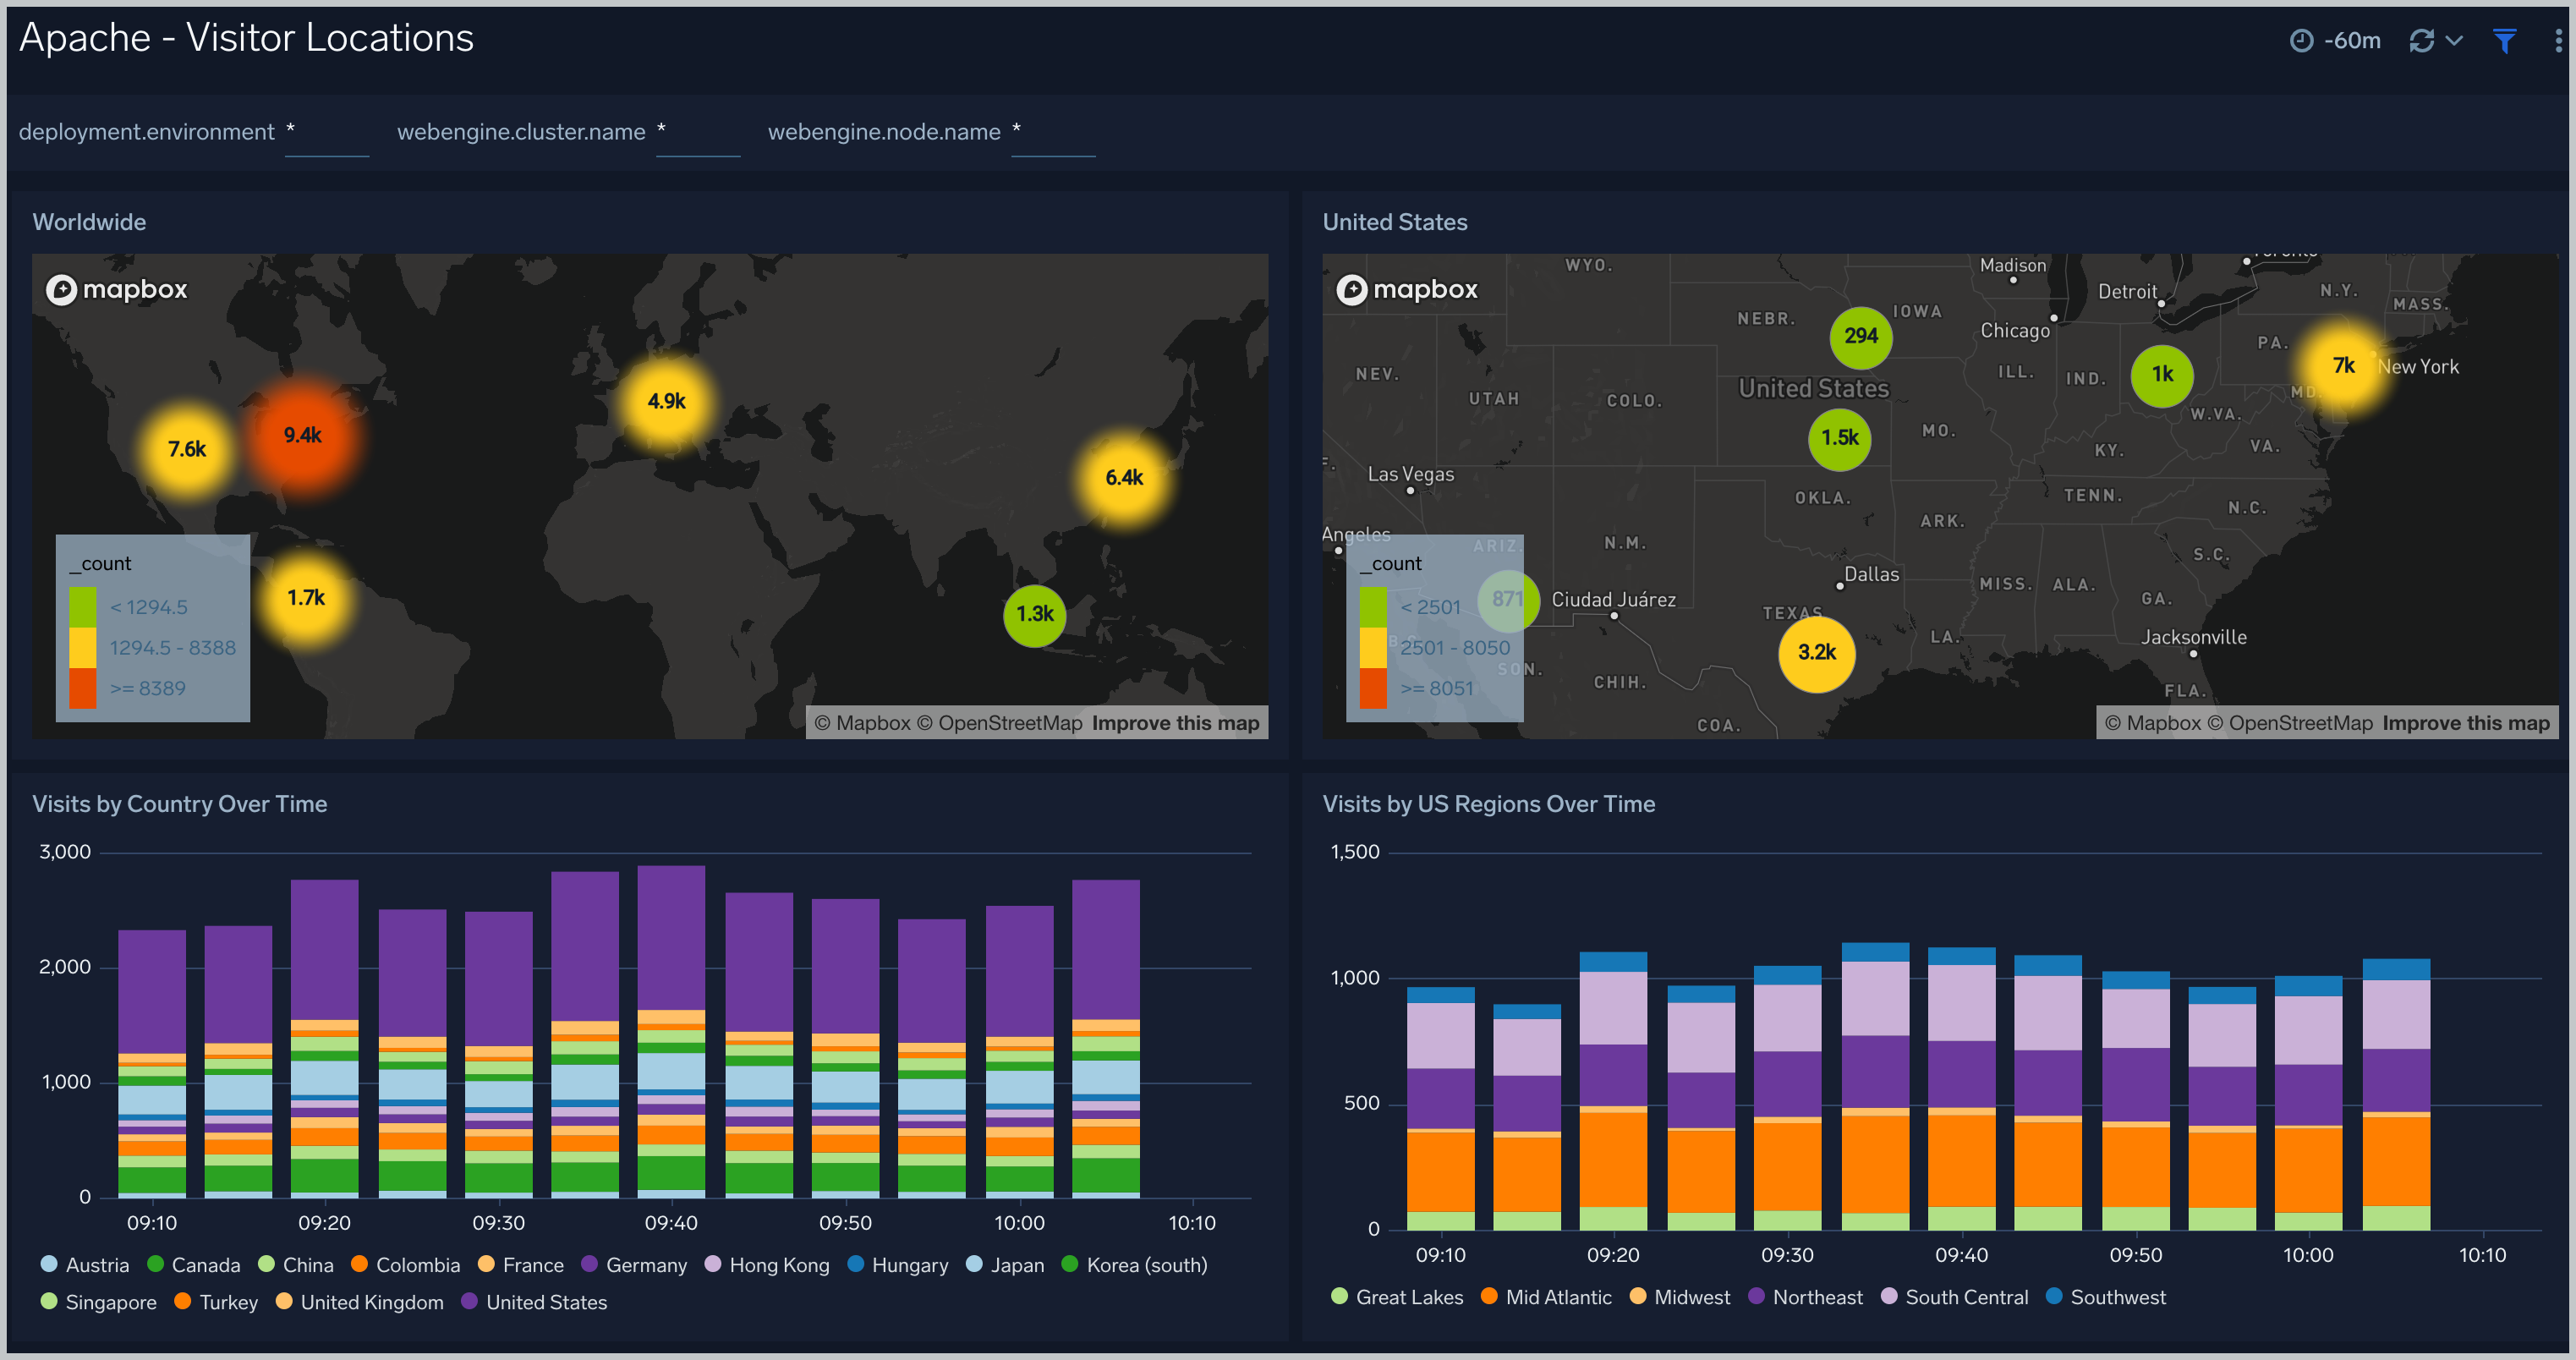Toggle Turkey series in country legend
Screen dimensions: 2576x1360
(x=216, y=1302)
